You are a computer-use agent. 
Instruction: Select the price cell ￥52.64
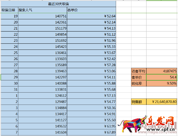pyautogui.click(x=92, y=16)
